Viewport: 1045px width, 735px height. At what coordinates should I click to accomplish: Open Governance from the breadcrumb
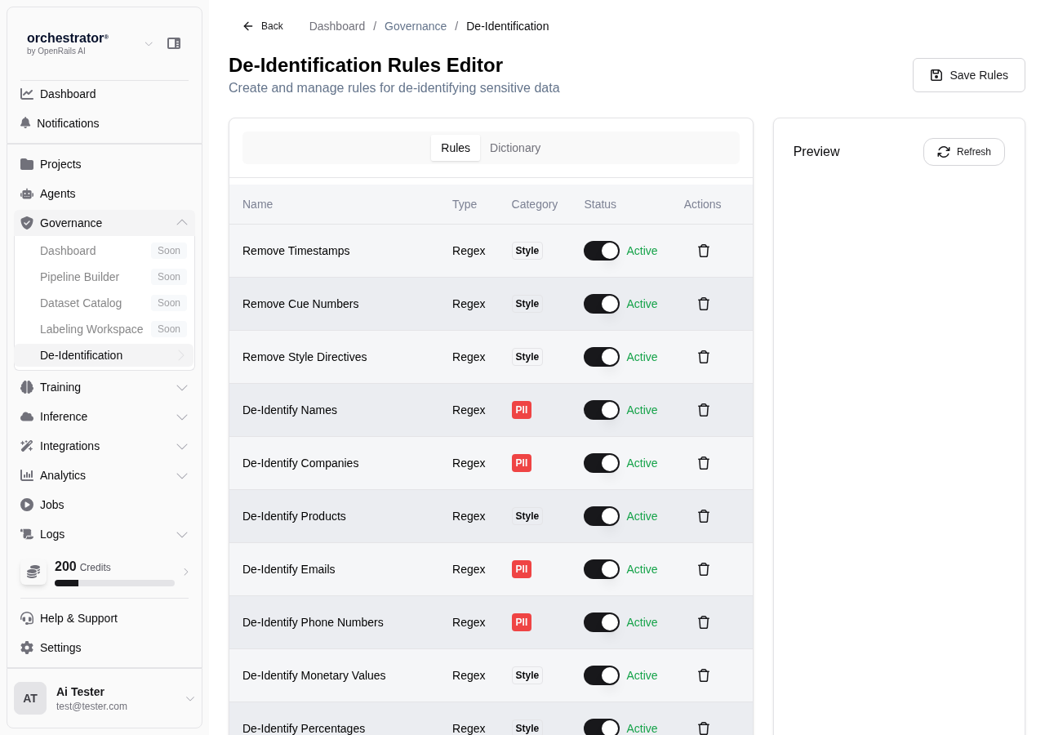click(415, 25)
